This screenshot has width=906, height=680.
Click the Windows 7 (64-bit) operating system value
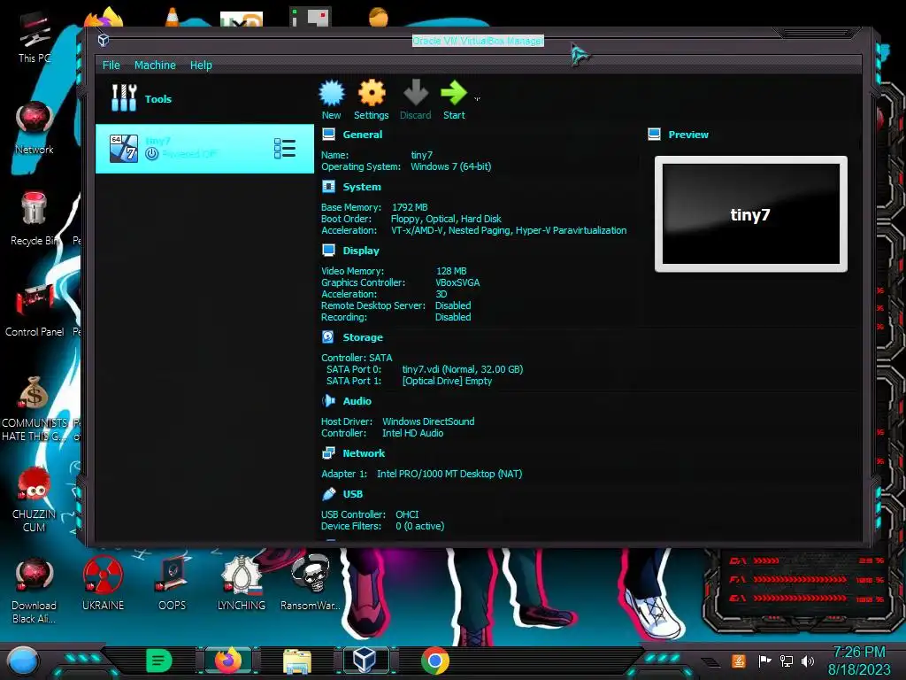(x=450, y=166)
